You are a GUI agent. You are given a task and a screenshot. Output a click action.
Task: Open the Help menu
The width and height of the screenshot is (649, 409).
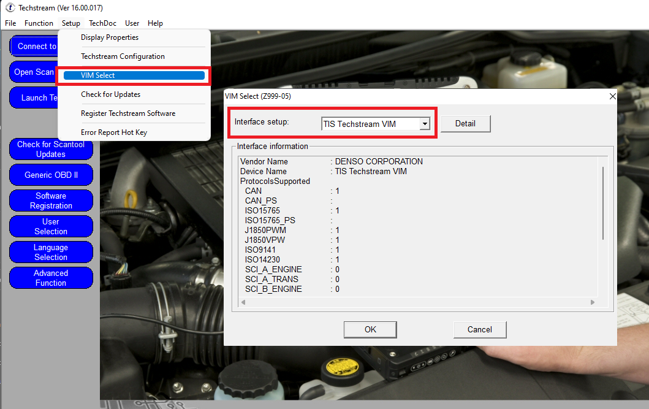click(x=155, y=23)
